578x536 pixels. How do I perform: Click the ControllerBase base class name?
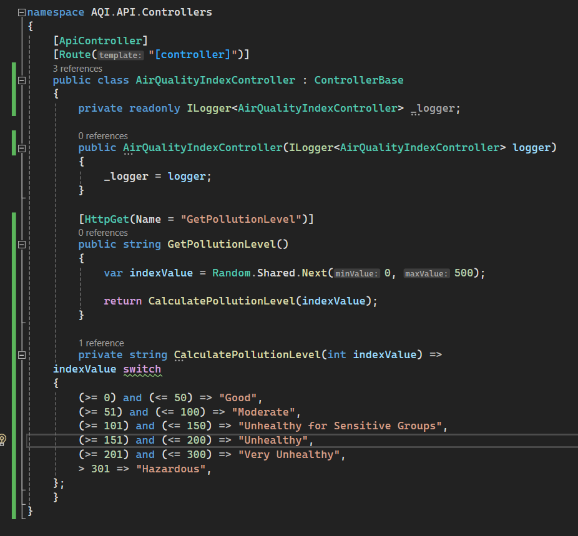pyautogui.click(x=358, y=80)
